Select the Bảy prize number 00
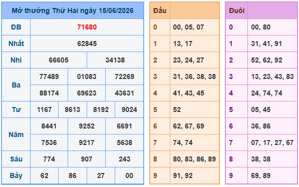This screenshot has width=299, height=187. coord(129,175)
